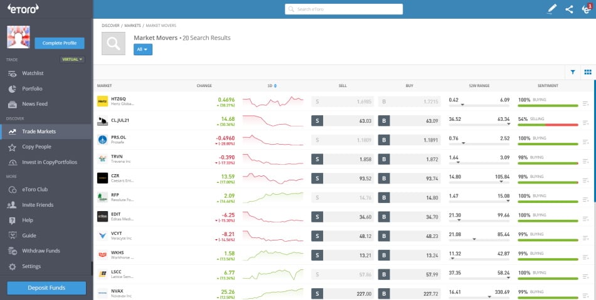Screen dimensions: 596x300
Task: Click the CL.JUL21 oil logo icon
Action: coord(102,121)
